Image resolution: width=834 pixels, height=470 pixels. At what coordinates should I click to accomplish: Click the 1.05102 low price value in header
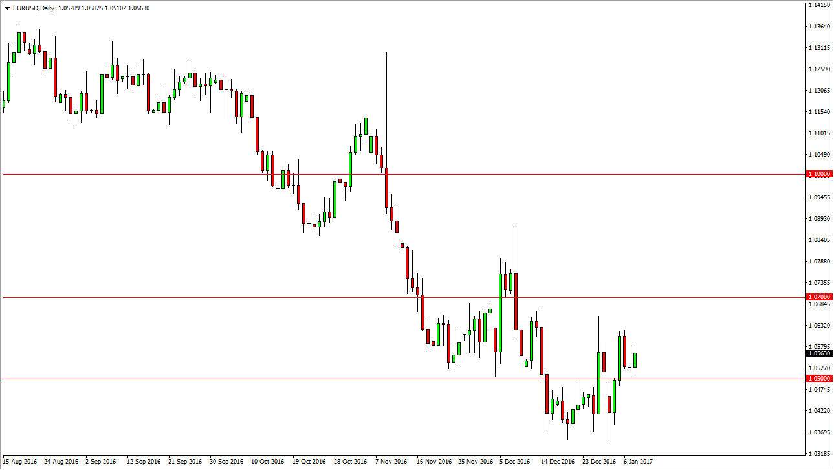(116, 8)
